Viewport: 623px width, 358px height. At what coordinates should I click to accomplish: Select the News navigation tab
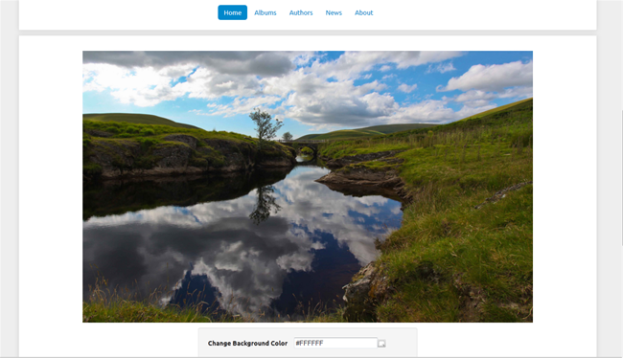[334, 12]
